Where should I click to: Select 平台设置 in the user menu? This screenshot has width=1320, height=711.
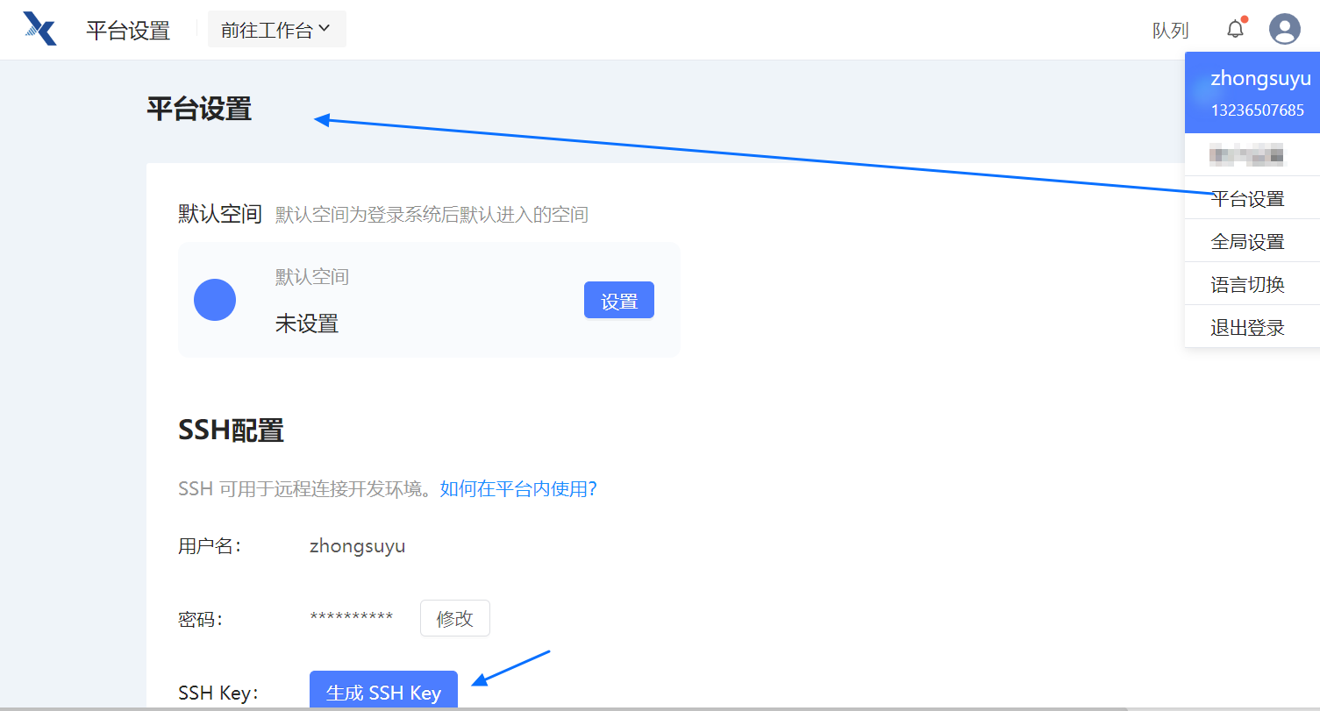point(1247,199)
